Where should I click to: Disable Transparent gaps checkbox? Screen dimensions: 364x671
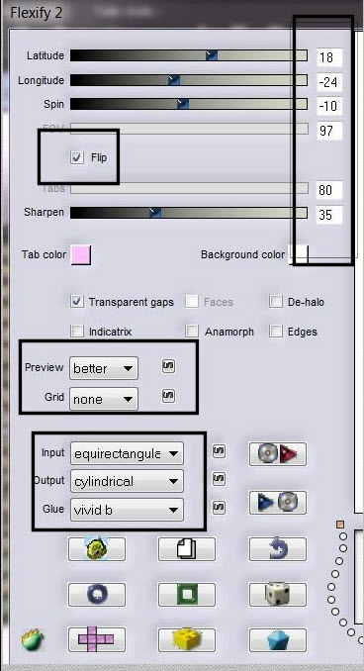77,302
